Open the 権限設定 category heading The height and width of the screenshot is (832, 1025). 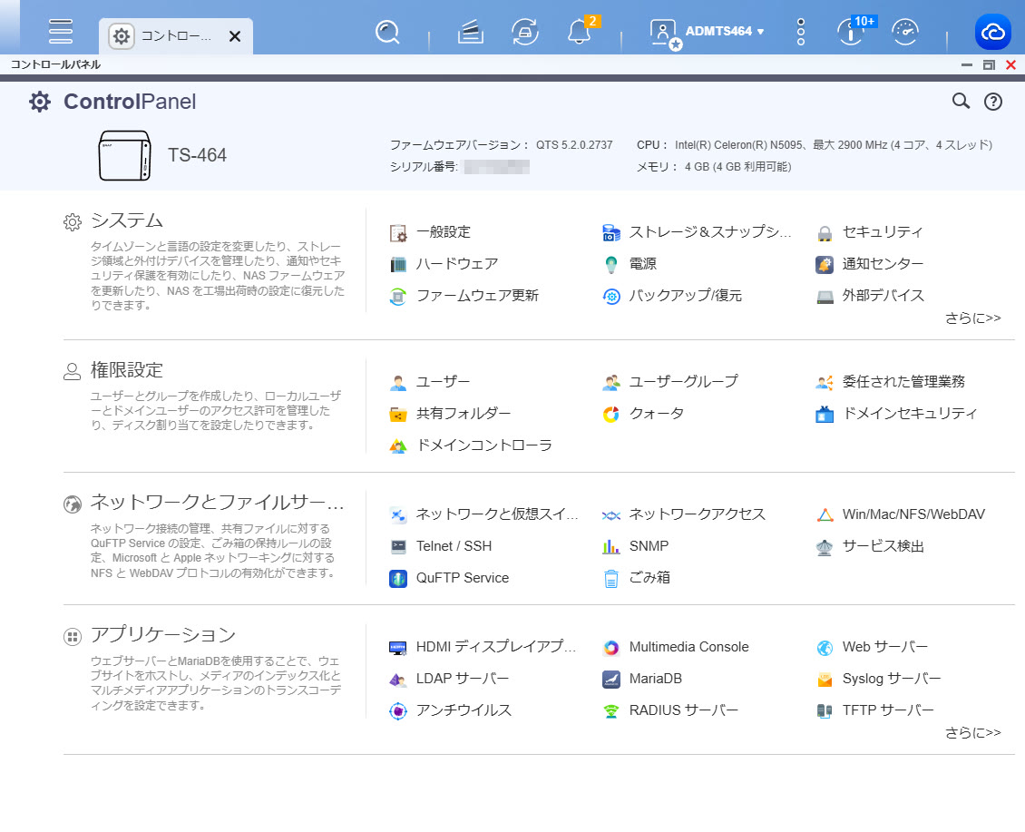tap(127, 370)
